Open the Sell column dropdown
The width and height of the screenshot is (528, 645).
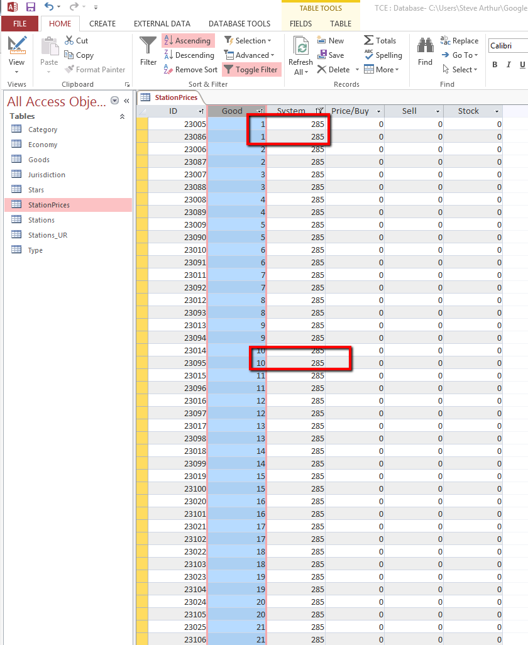coord(437,111)
